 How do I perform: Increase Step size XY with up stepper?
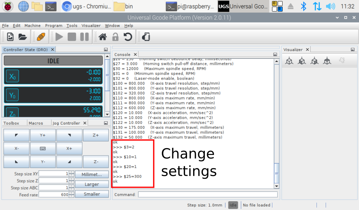pos(71,172)
